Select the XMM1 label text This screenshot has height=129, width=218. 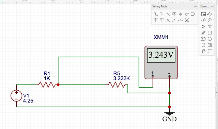161,37
